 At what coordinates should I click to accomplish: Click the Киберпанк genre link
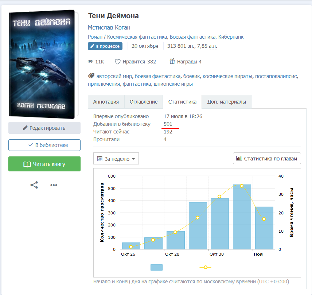click(x=231, y=37)
